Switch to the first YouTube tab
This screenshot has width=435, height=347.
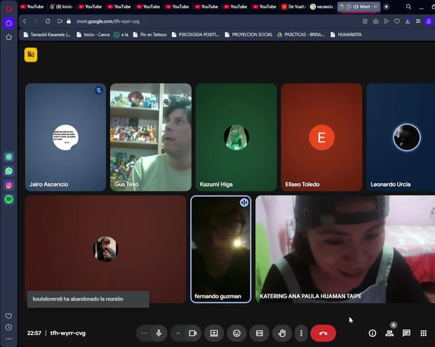pos(32,7)
